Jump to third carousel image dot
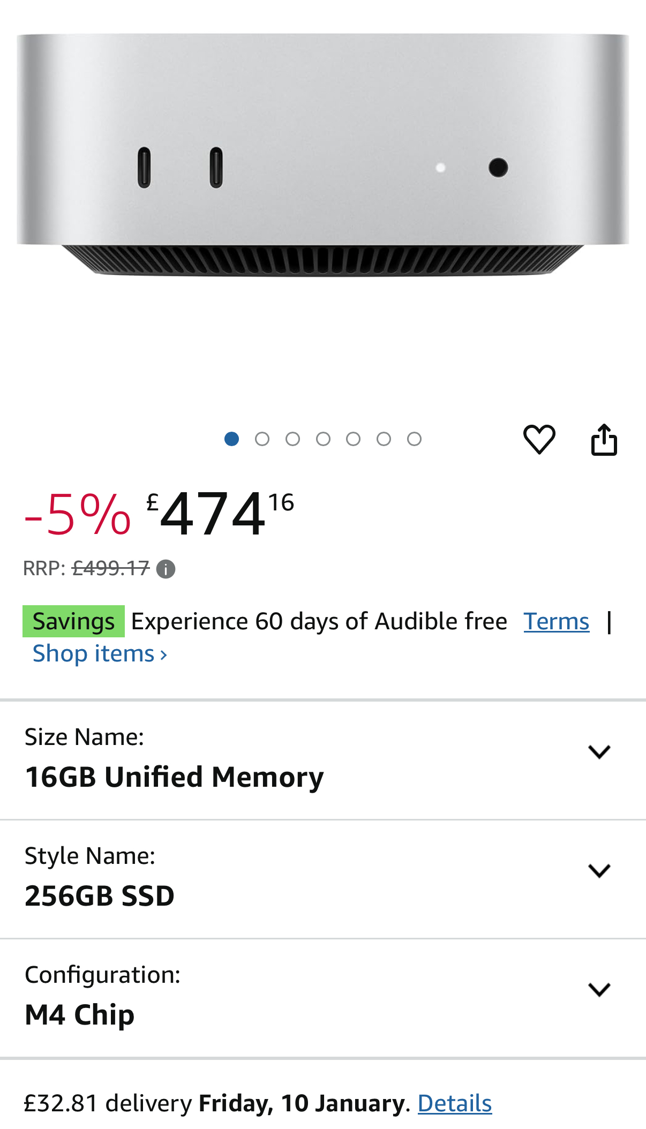This screenshot has width=646, height=1129. click(x=292, y=439)
